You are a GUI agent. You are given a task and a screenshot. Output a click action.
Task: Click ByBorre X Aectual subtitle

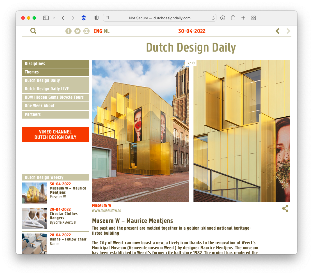click(x=63, y=222)
